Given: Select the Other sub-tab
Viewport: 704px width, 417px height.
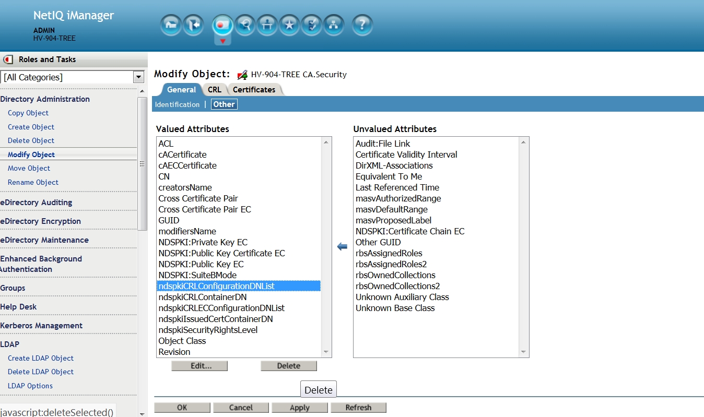Looking at the screenshot, I should click(224, 104).
